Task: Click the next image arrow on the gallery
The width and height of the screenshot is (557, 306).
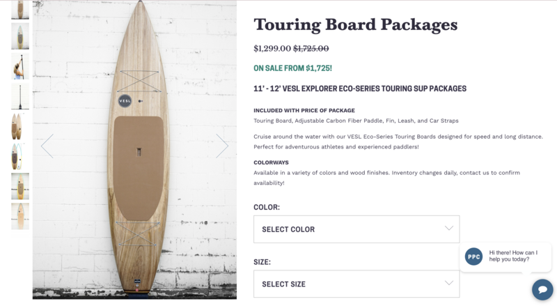Action: click(x=222, y=146)
